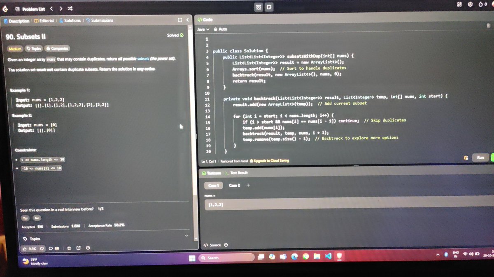The image size is (494, 277).
Task: Open the feedback help circle icon
Action: pos(88,248)
